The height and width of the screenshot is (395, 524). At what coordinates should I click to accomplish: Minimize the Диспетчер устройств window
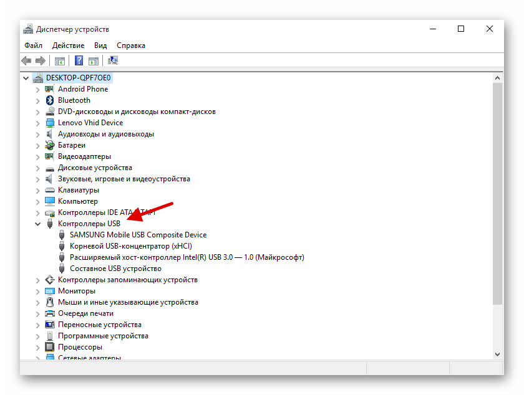tap(433, 29)
